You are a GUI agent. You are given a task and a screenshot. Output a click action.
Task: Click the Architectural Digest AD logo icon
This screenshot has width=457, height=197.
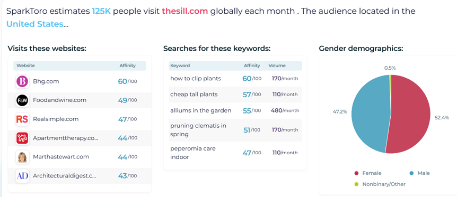click(x=22, y=176)
